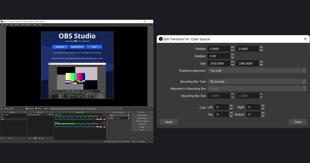Pop out the Controls dock panel

click(x=152, y=112)
